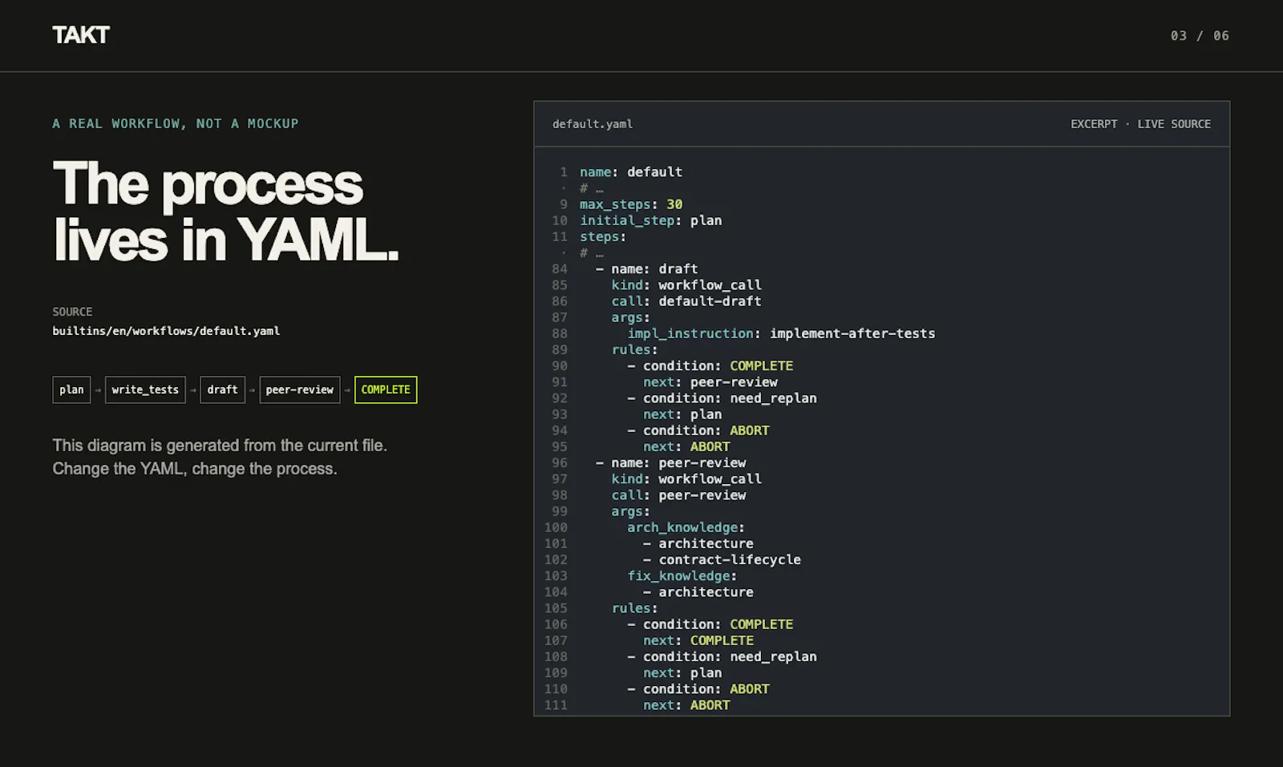Click the builtins/en/workflows/default.yaml source path
1283x767 pixels.
(166, 331)
